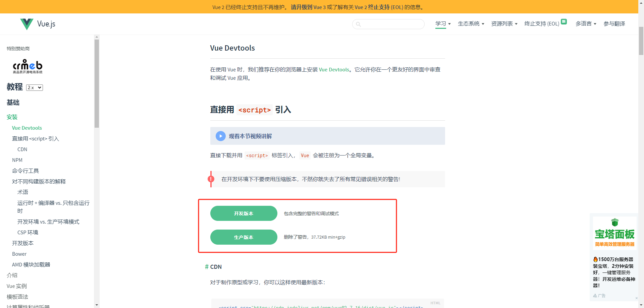Click the 宝塔面板 ad banner image

[614, 233]
